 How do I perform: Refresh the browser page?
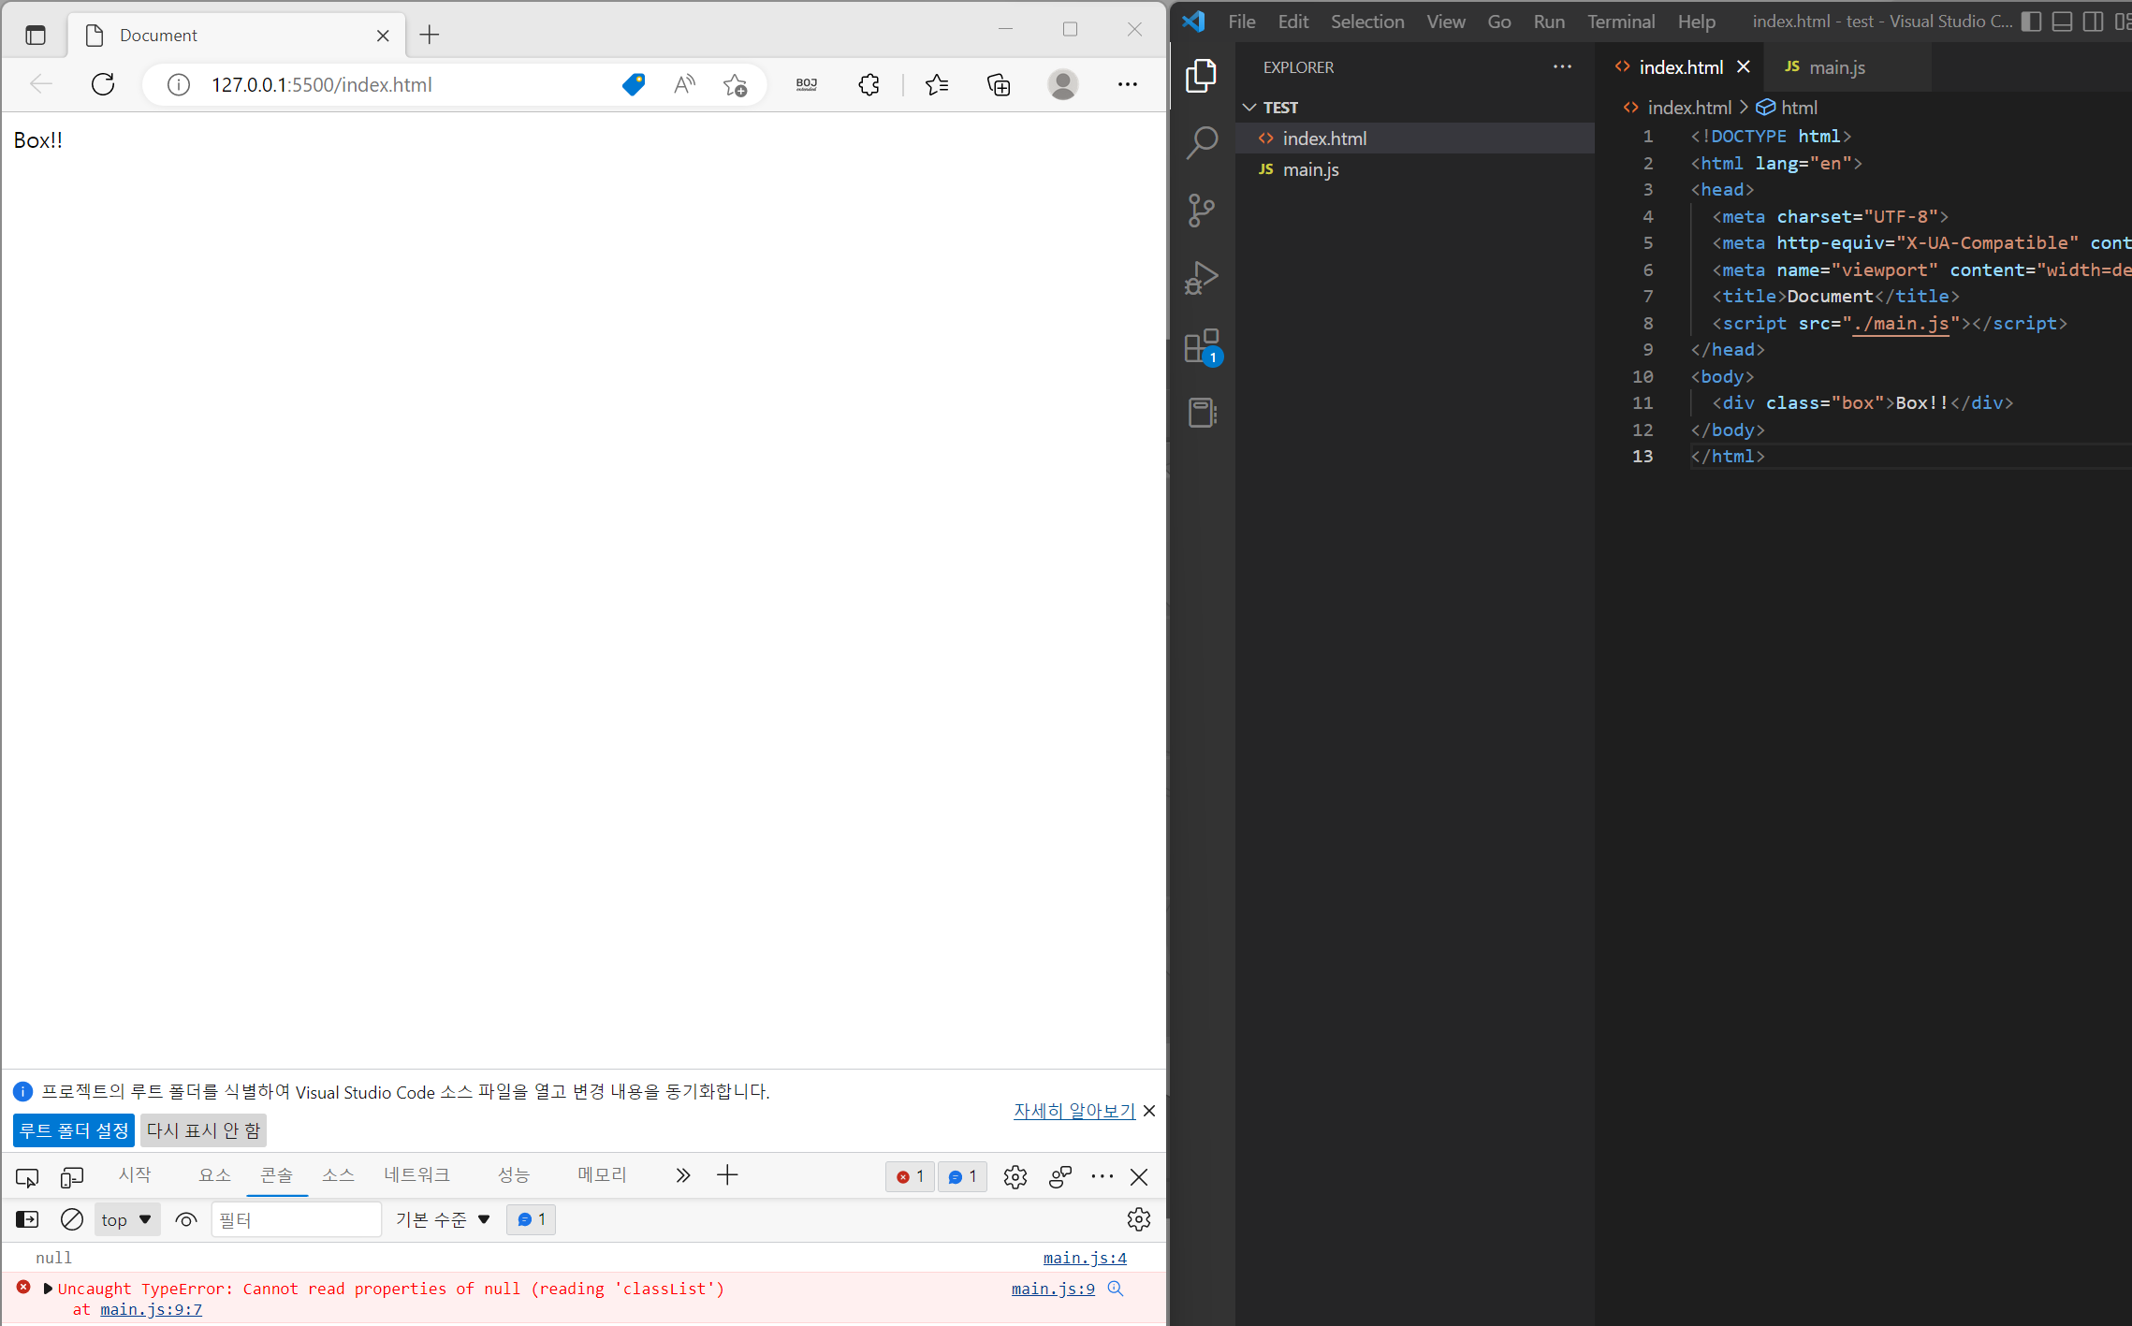(x=103, y=84)
